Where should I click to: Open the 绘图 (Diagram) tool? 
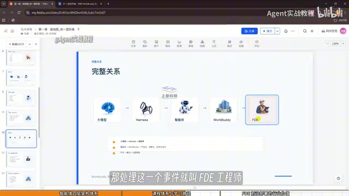pos(202,44)
